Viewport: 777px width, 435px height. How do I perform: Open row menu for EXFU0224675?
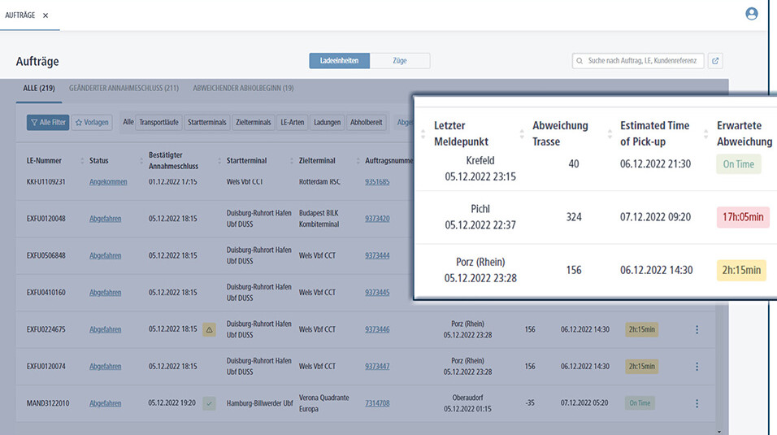[697, 329]
